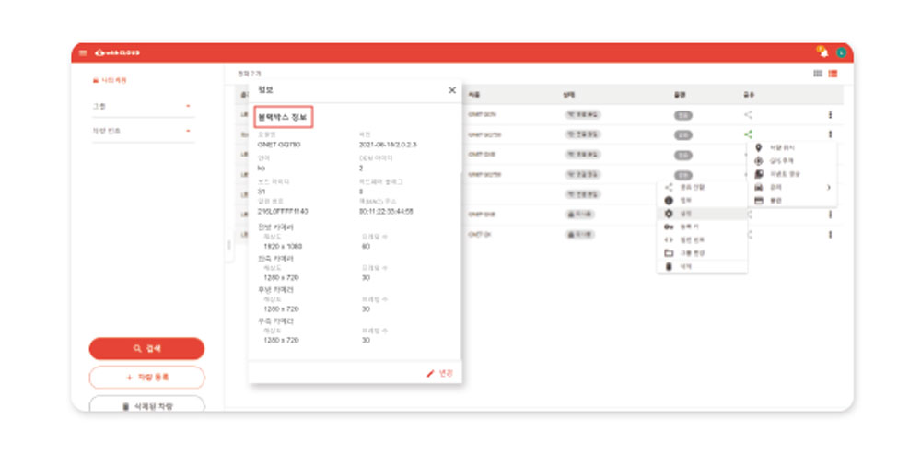Choose the trash 삭제 menu entry
921x454 pixels.
click(702, 266)
